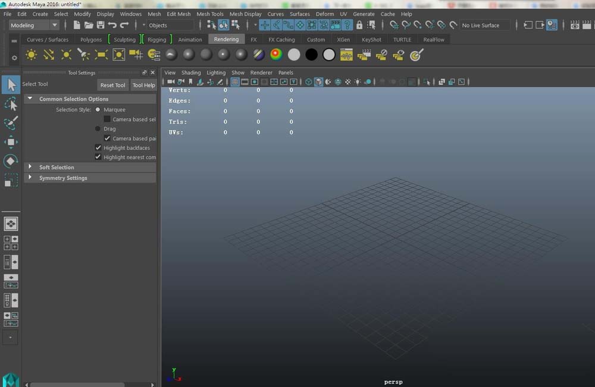Create volume light from Rendering shelf
This screenshot has width=595, height=387.
click(x=118, y=55)
